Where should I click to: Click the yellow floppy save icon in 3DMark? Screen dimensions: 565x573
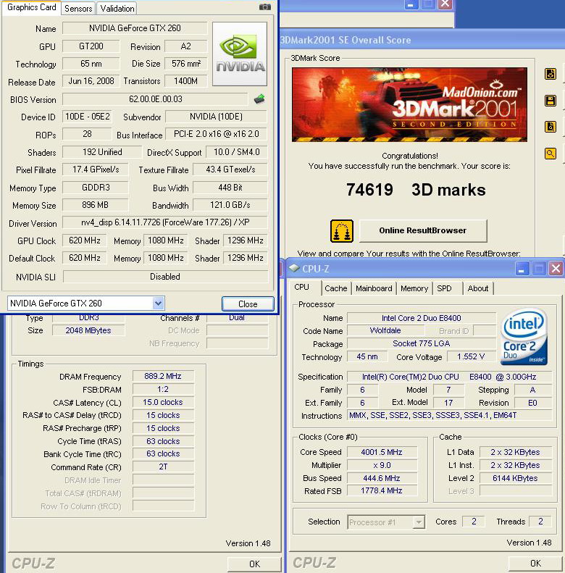(x=550, y=101)
